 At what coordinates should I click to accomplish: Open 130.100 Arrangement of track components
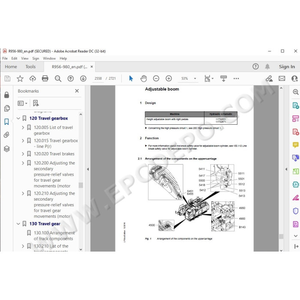[x=54, y=236]
